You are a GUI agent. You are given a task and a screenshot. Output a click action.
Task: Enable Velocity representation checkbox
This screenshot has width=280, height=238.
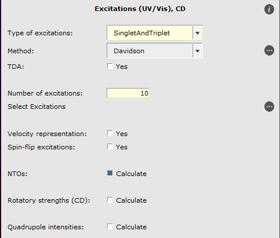110,133
